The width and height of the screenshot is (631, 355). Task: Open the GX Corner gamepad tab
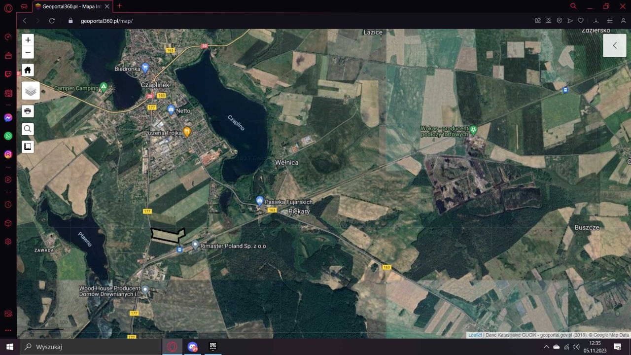click(x=24, y=6)
